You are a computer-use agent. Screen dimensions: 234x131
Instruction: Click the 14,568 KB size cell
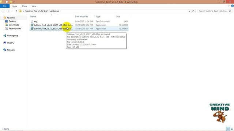coord(123,25)
